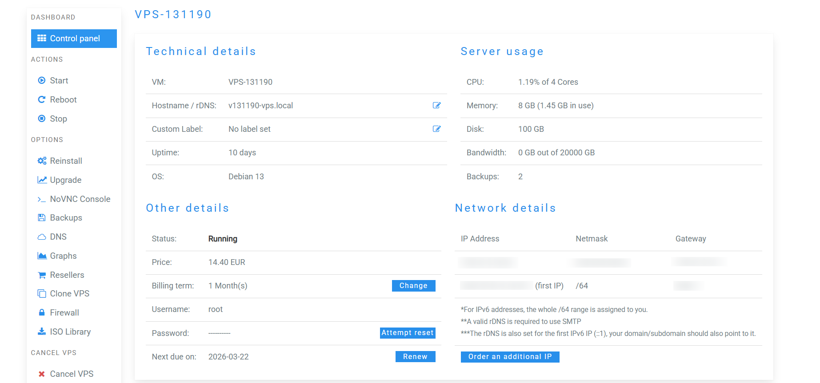The width and height of the screenshot is (820, 383).
Task: Open the ISO Library link
Action: [x=70, y=332]
